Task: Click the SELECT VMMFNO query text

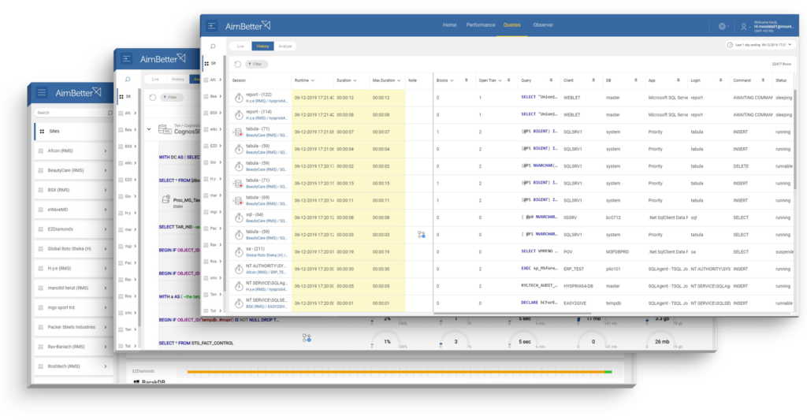Action: click(x=539, y=251)
